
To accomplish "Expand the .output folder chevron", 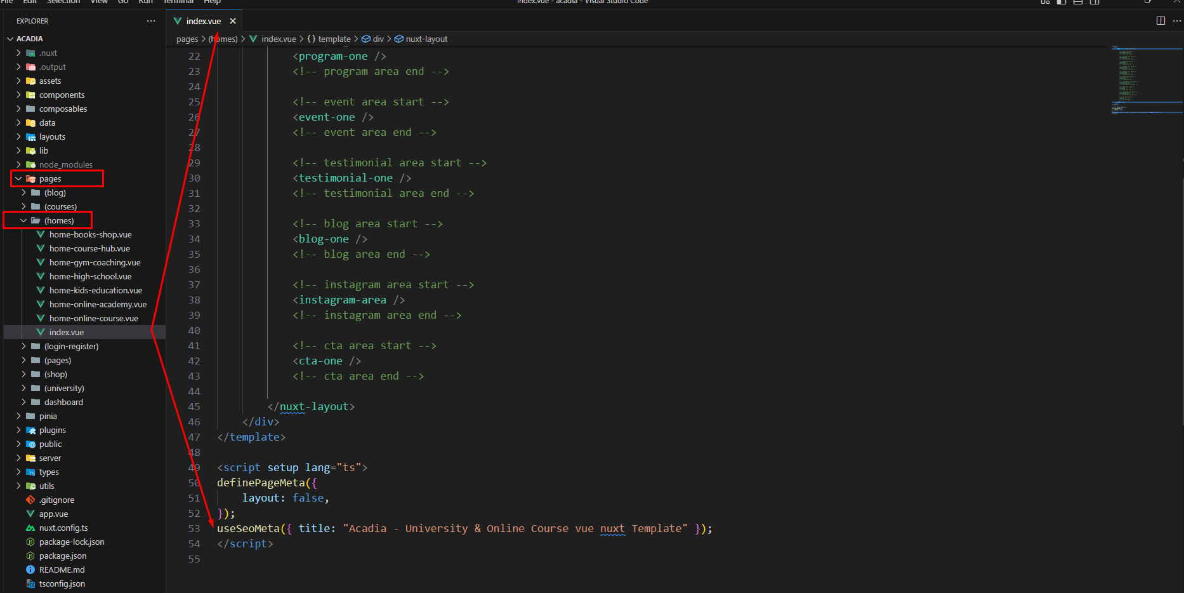I will [x=18, y=67].
